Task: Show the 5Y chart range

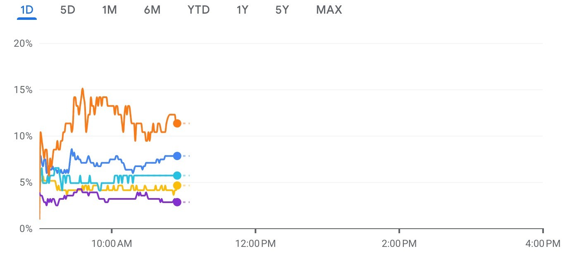Action: [x=282, y=10]
